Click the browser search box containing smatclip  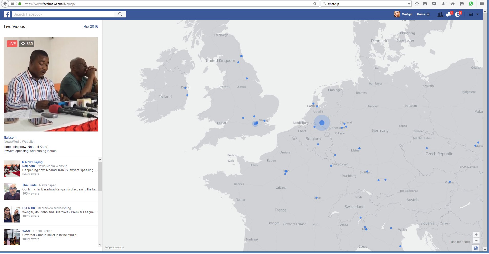[x=366, y=4]
